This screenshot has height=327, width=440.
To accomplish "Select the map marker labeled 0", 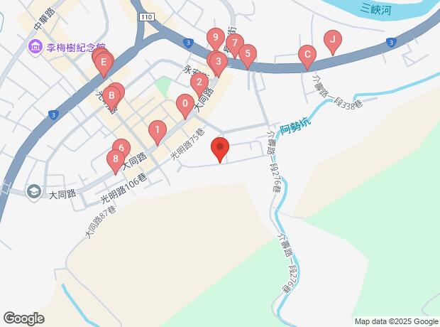I will (x=185, y=104).
